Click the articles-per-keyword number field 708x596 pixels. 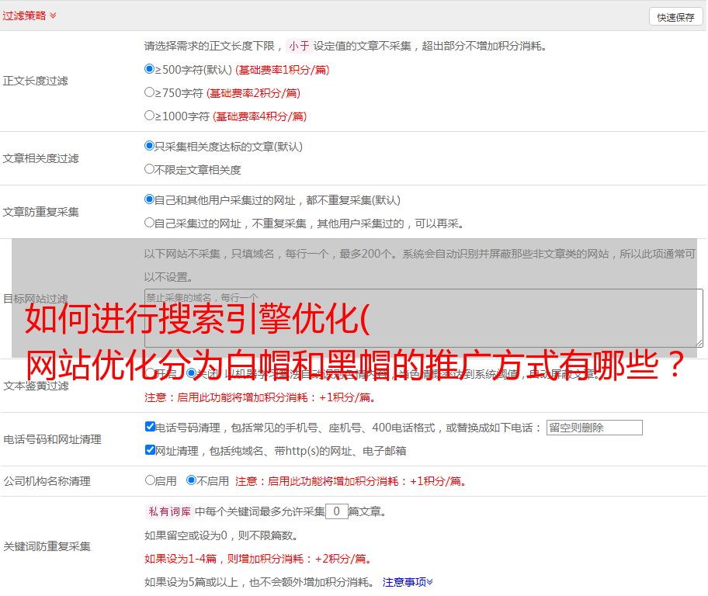[x=336, y=511]
